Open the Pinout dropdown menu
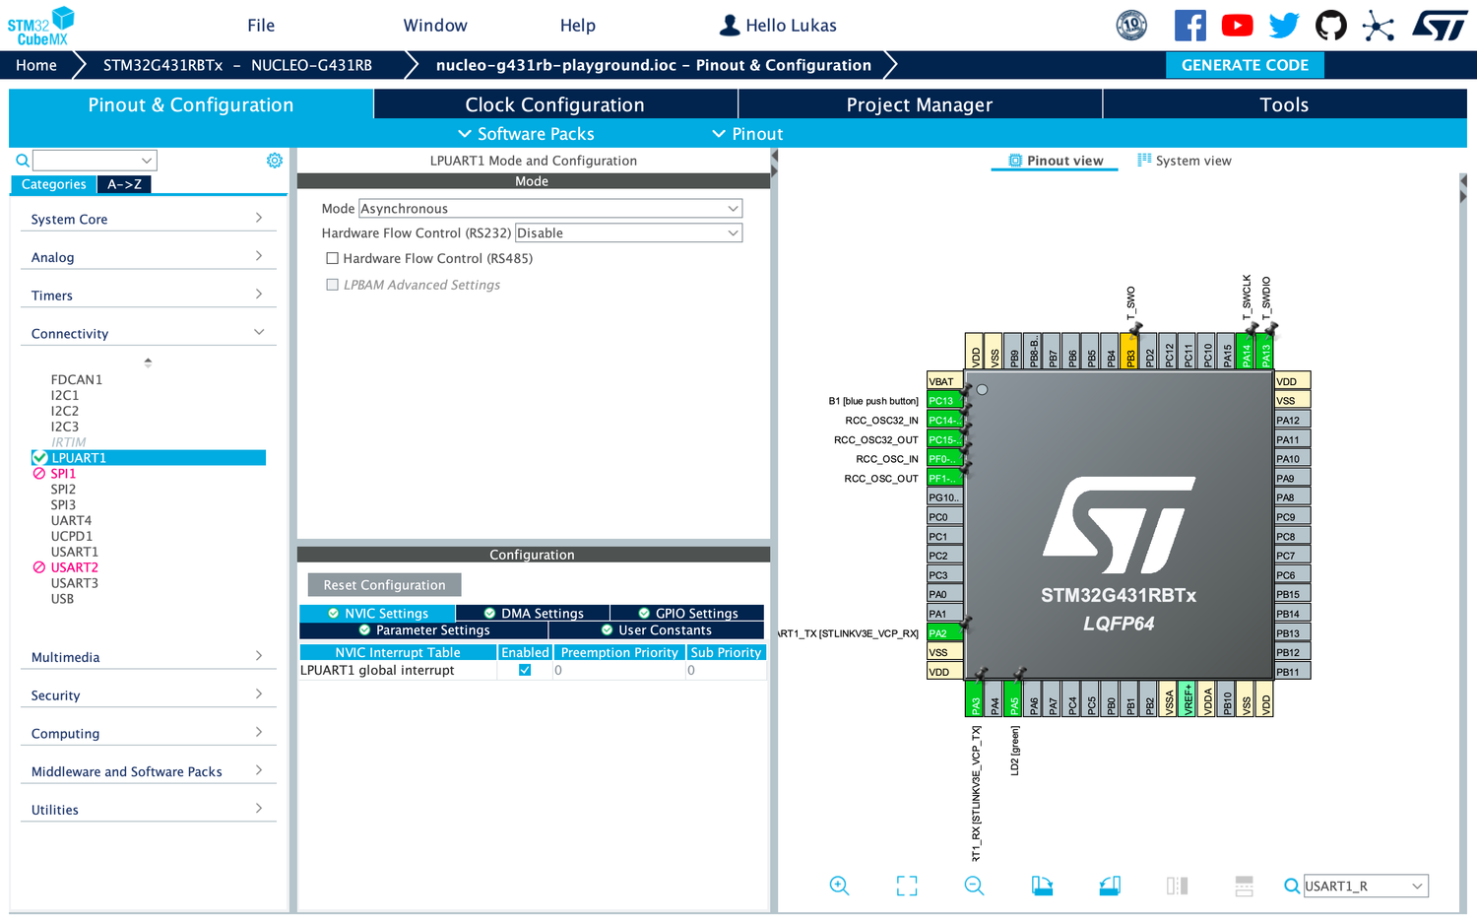Image resolution: width=1477 pixels, height=924 pixels. tap(747, 134)
